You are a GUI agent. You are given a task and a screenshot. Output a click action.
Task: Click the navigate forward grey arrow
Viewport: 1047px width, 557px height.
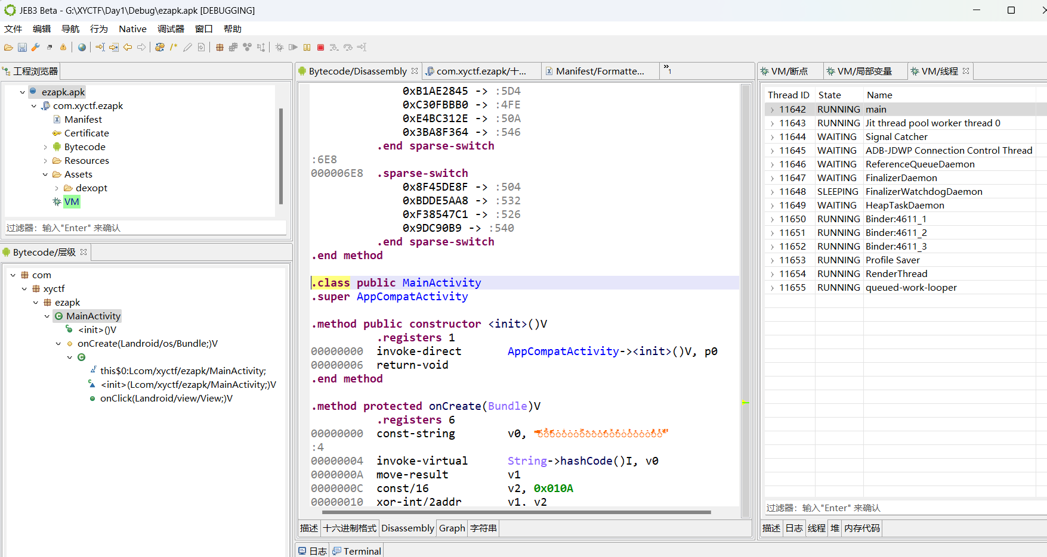point(141,47)
